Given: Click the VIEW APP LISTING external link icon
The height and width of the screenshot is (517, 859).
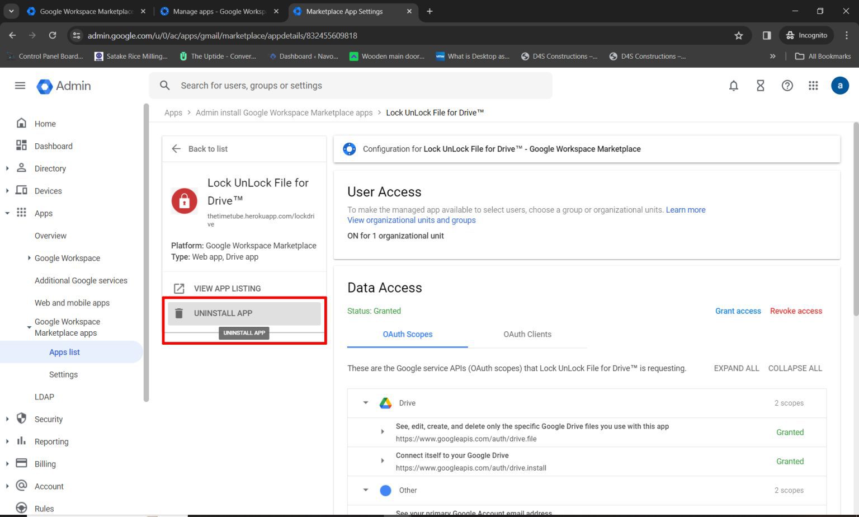Looking at the screenshot, I should tap(179, 288).
